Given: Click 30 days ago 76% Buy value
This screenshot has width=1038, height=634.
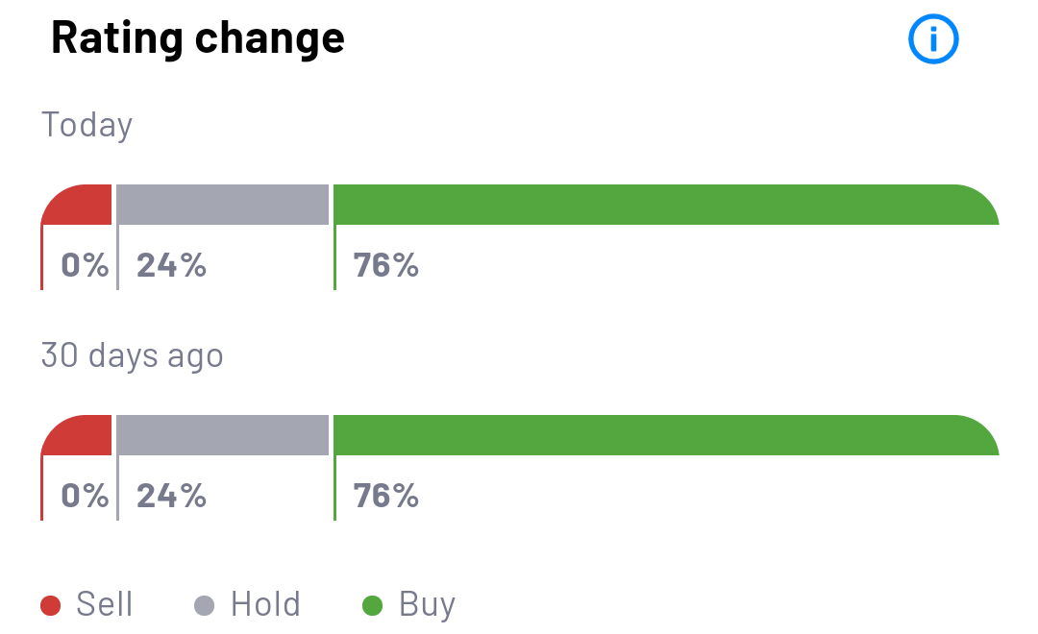Looking at the screenshot, I should (386, 496).
